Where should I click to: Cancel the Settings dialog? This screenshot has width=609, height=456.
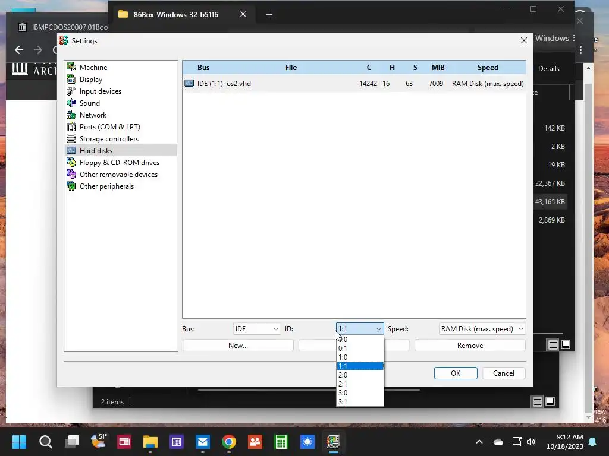click(x=504, y=373)
